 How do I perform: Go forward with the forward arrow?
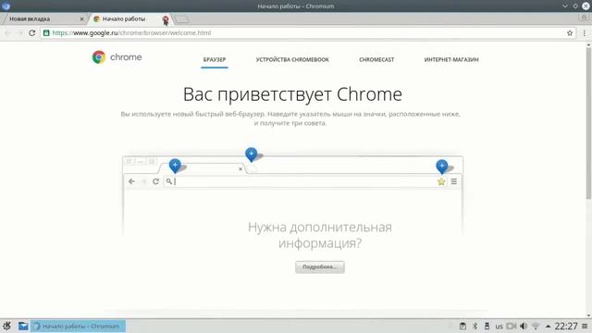(20, 33)
